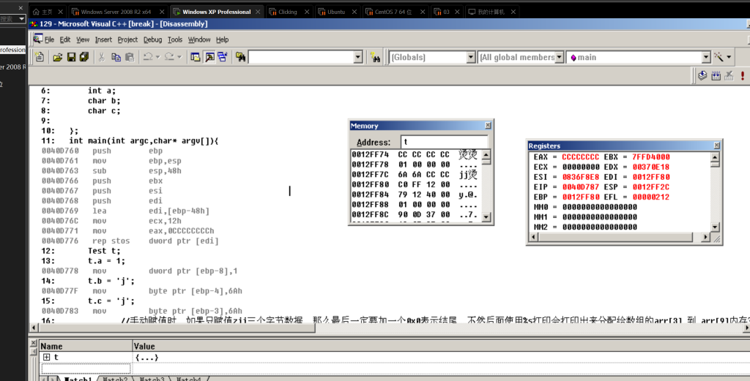750x381 pixels.
Task: Click the WizardBar magic wand icon
Action: click(x=720, y=57)
